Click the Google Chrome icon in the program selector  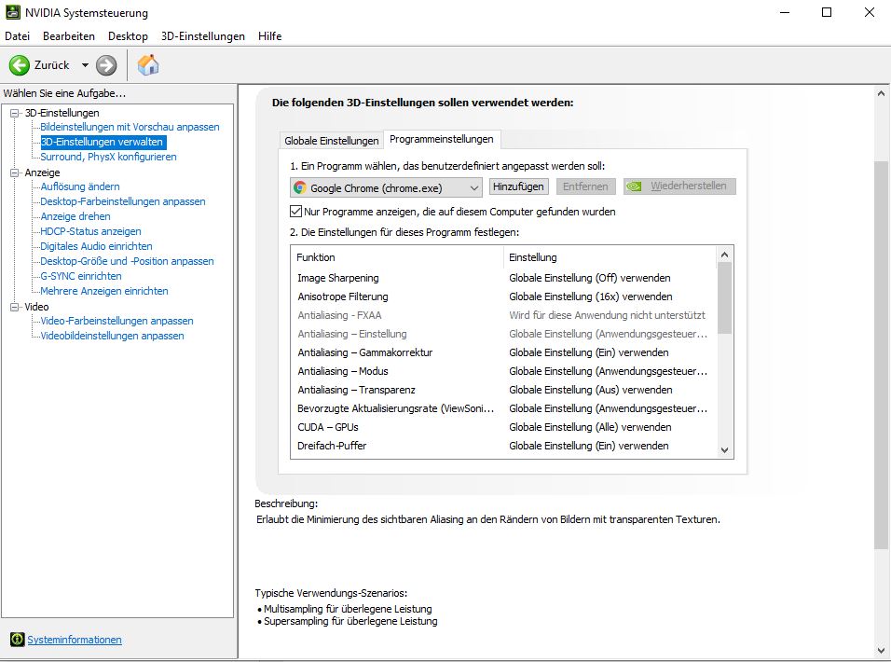coord(300,186)
